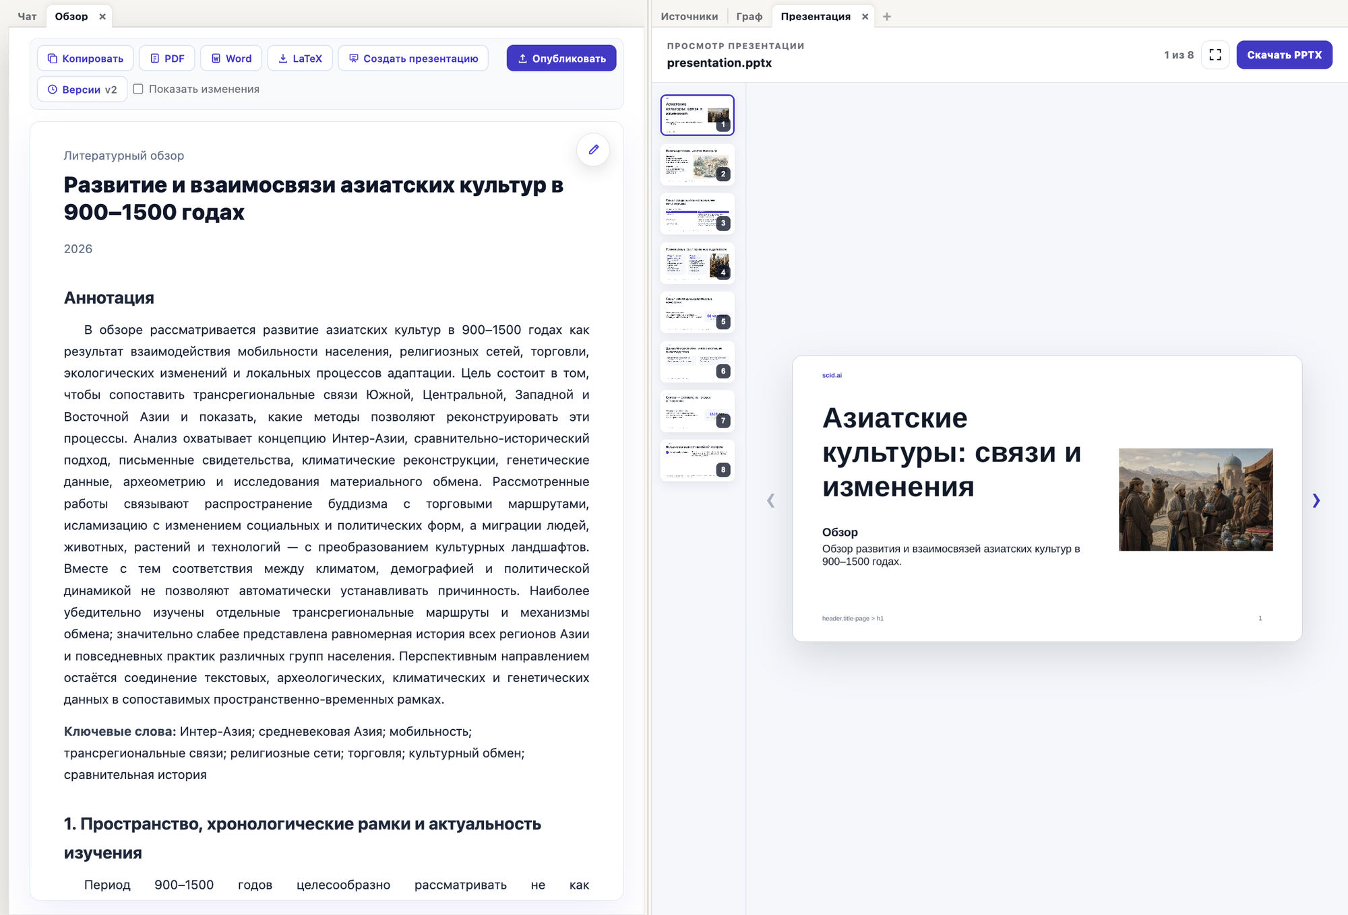
Task: Select slide 3 thumbnail
Action: click(x=697, y=213)
